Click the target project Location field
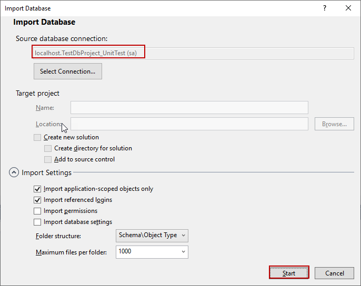 tap(189, 124)
